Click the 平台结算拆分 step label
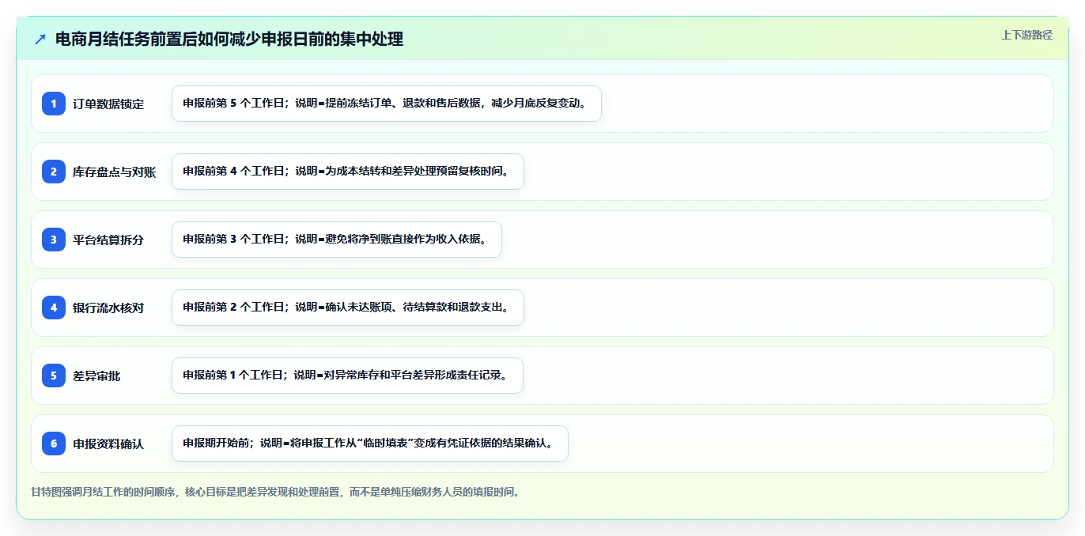 [108, 240]
